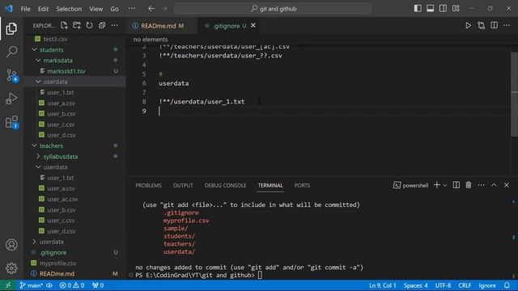Image resolution: width=518 pixels, height=291 pixels.
Task: Click the main branch in the status bar
Action: coord(32,285)
